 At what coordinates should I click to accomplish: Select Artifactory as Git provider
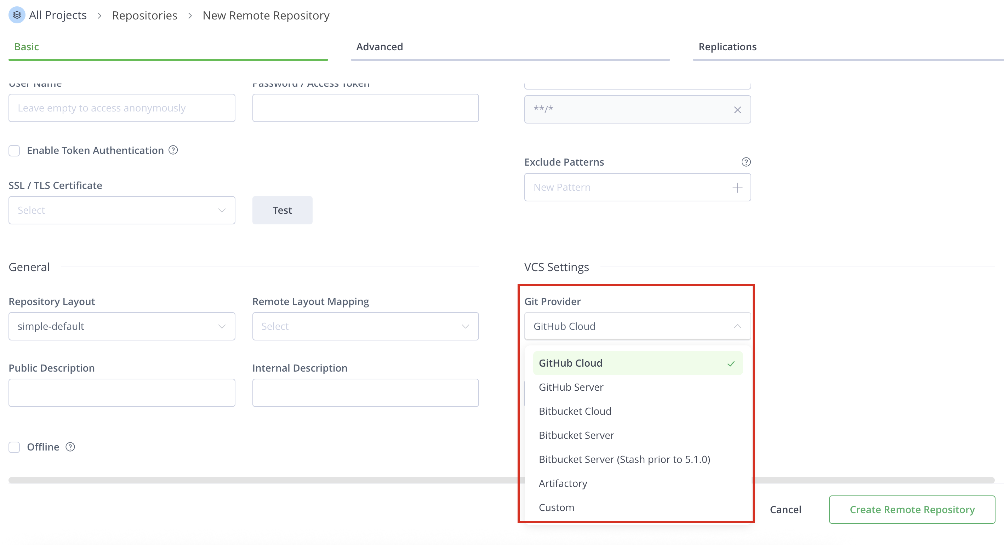click(x=563, y=483)
